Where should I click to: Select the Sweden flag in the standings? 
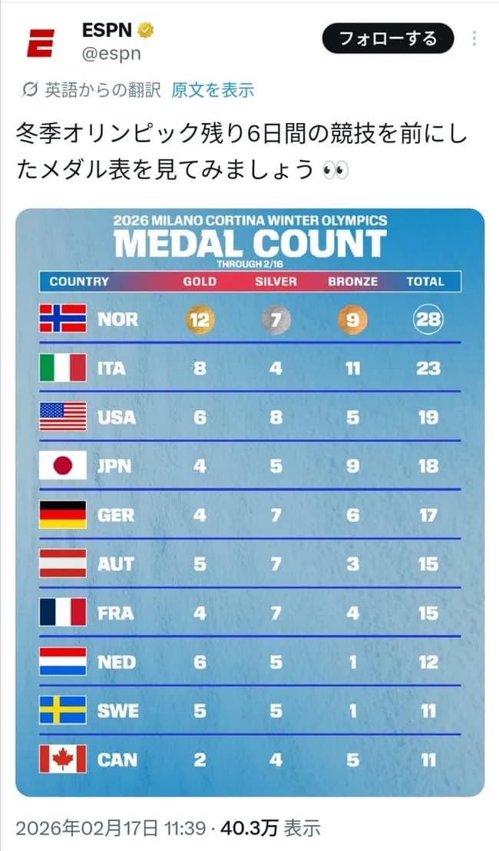[x=64, y=711]
